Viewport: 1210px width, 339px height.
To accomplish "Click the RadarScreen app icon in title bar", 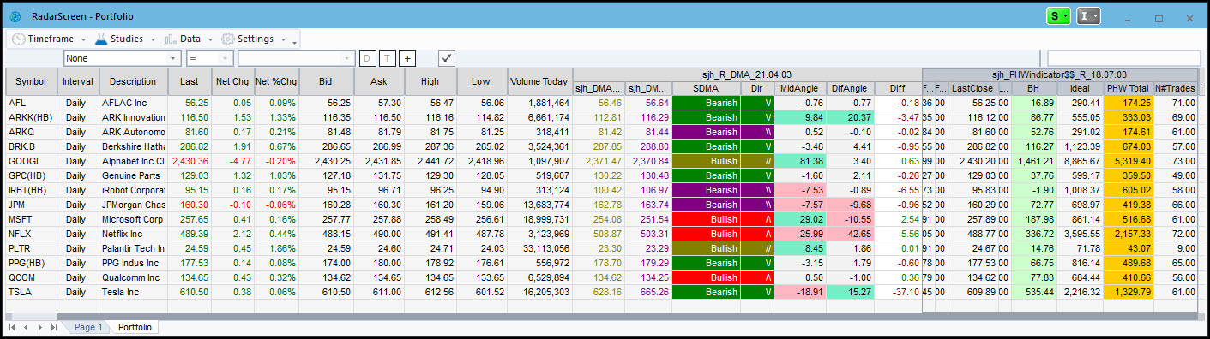I will [x=15, y=17].
